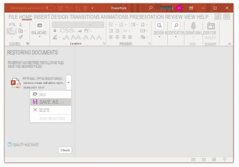Click the Chiudi button

pyautogui.click(x=65, y=150)
